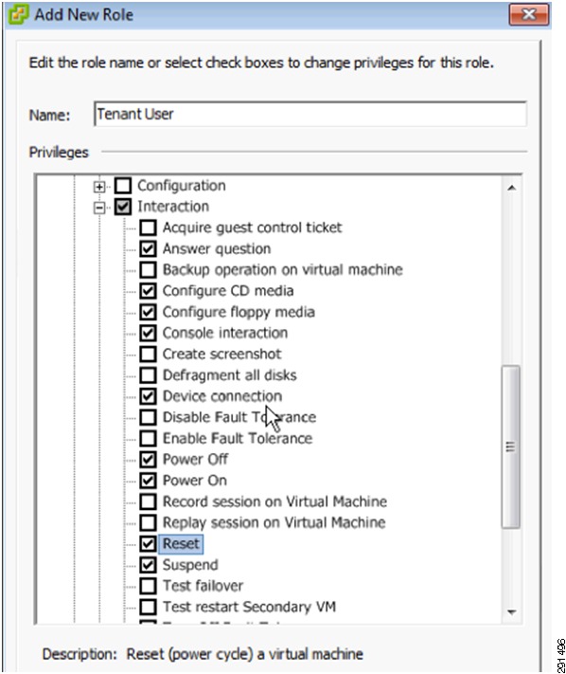Viewport: 566px width, 674px height.
Task: Click the Test failover privilege label
Action: (203, 586)
